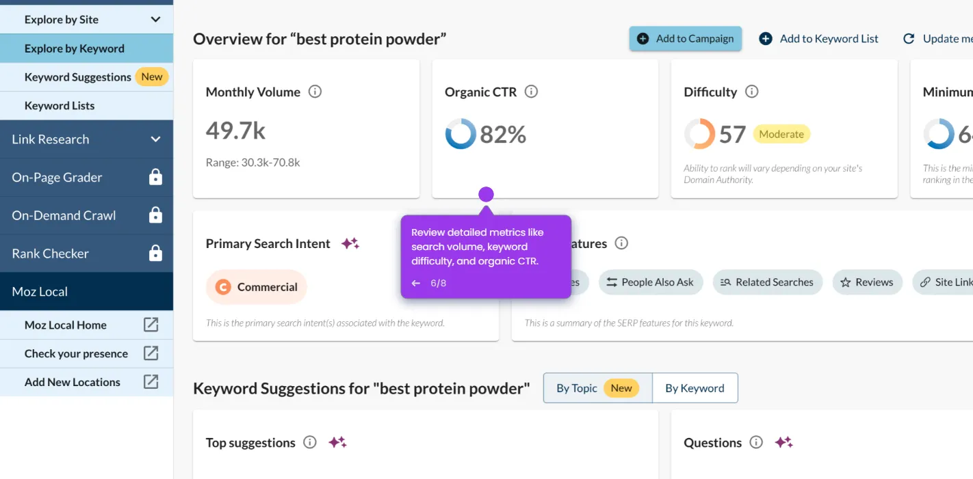Image resolution: width=973 pixels, height=479 pixels.
Task: Switch suggestions view to By Topic
Action: point(597,388)
